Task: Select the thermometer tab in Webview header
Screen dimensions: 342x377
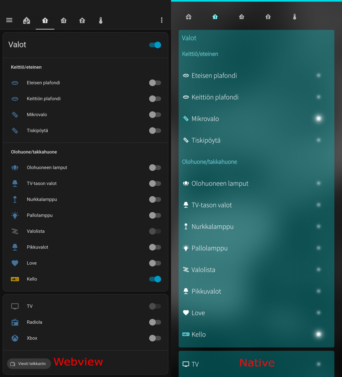Action: pos(100,21)
